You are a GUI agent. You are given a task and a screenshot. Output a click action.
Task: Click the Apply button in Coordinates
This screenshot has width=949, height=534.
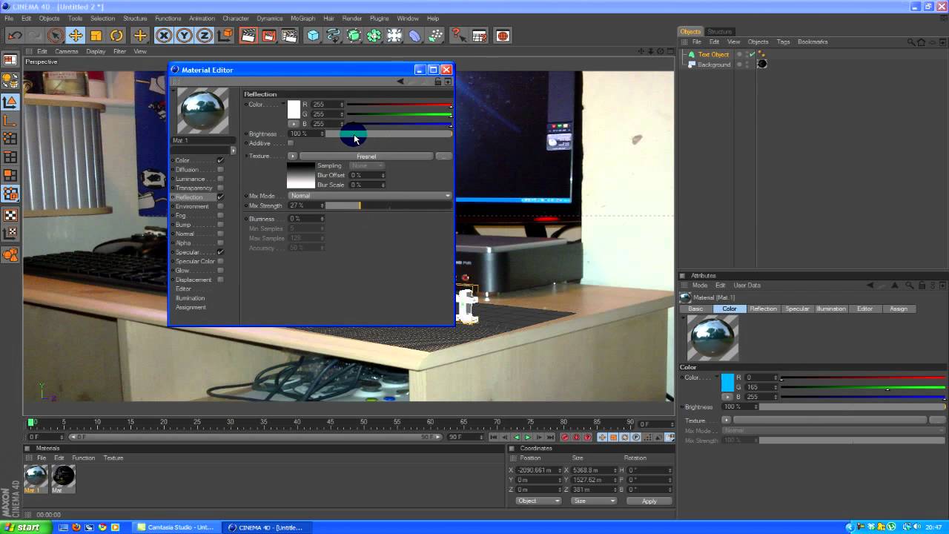pos(649,501)
